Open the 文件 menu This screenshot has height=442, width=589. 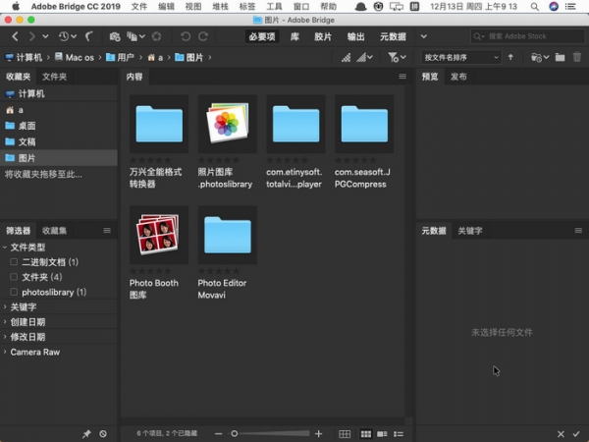tap(139, 7)
